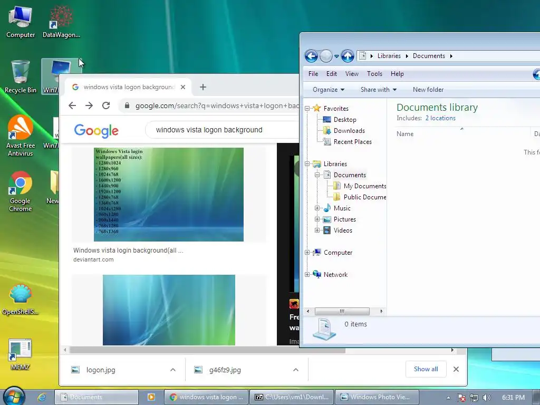Go back in Explorer window

[311, 56]
